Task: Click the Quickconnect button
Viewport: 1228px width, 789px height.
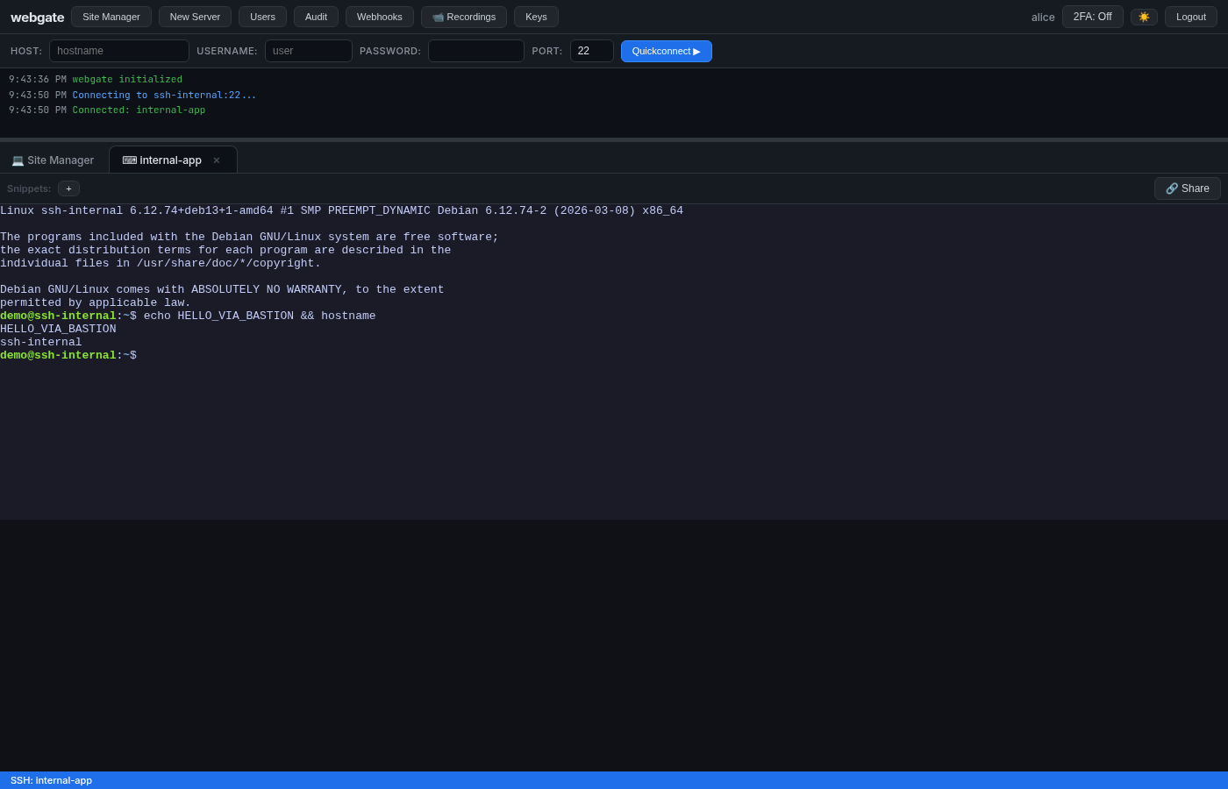Action: click(667, 51)
